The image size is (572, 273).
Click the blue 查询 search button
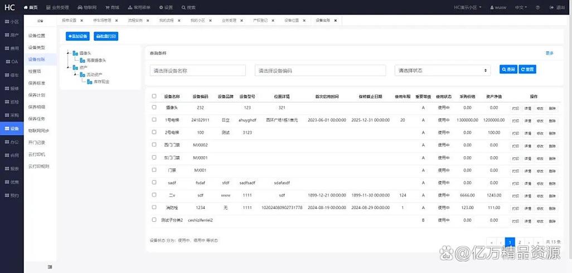tap(508, 69)
